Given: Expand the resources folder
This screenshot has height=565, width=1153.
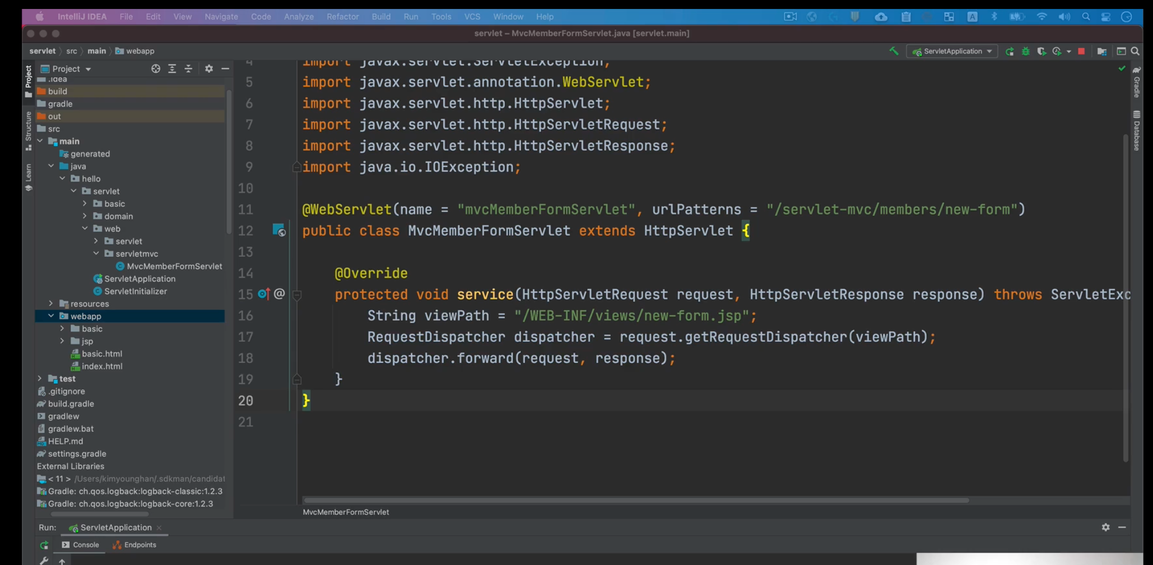Looking at the screenshot, I should point(51,304).
